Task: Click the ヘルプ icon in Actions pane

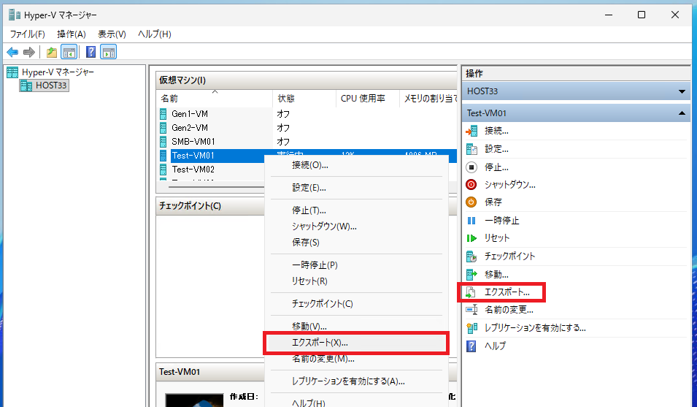Action: point(471,346)
